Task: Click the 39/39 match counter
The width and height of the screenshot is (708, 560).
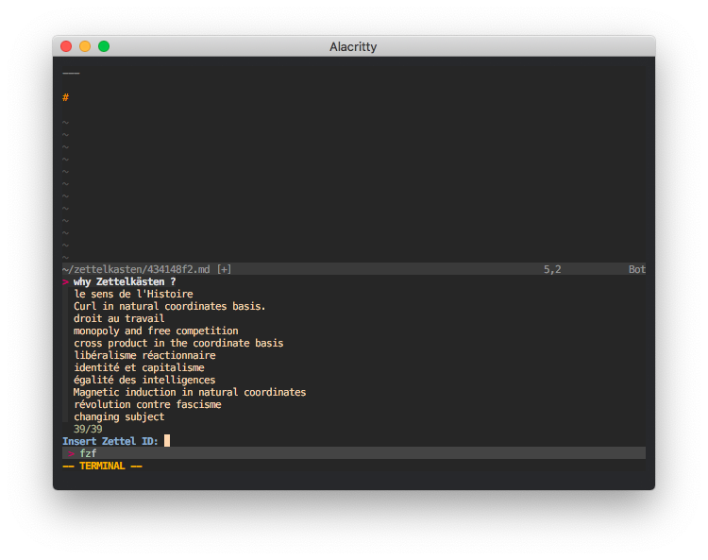Action: coord(88,429)
